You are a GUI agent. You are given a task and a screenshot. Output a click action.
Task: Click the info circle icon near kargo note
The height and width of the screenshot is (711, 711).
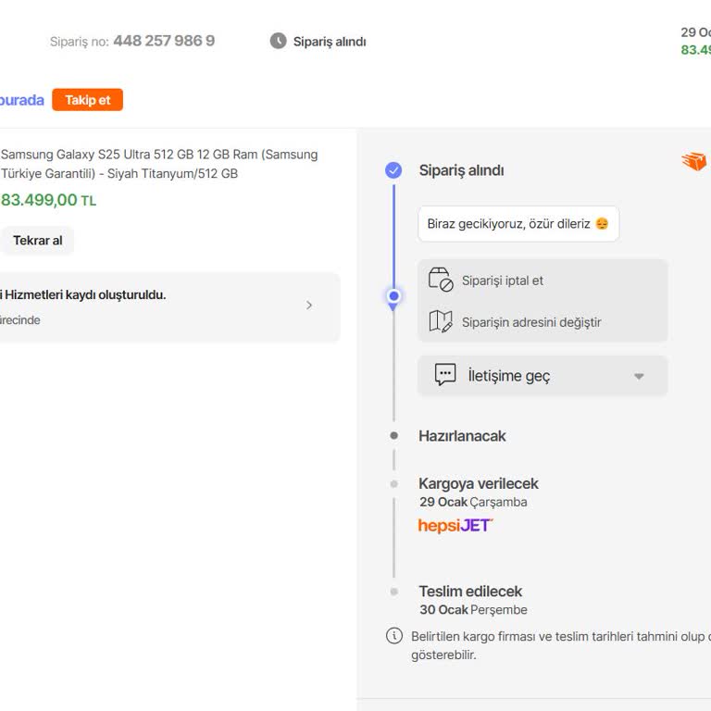tap(394, 636)
